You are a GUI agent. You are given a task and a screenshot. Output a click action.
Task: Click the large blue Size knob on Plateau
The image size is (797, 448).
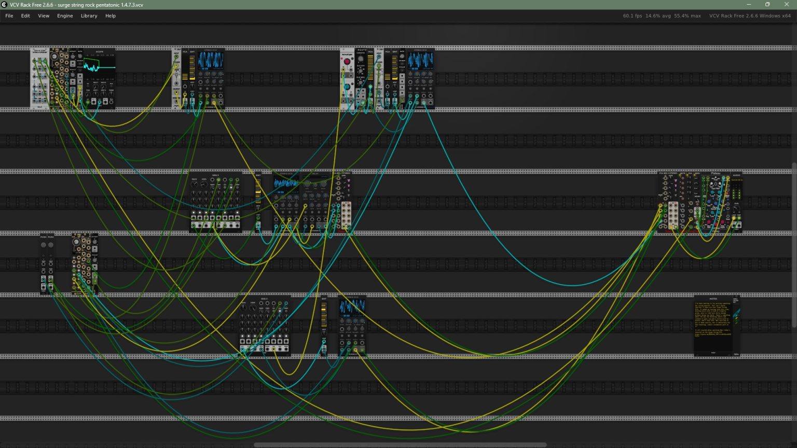click(709, 201)
